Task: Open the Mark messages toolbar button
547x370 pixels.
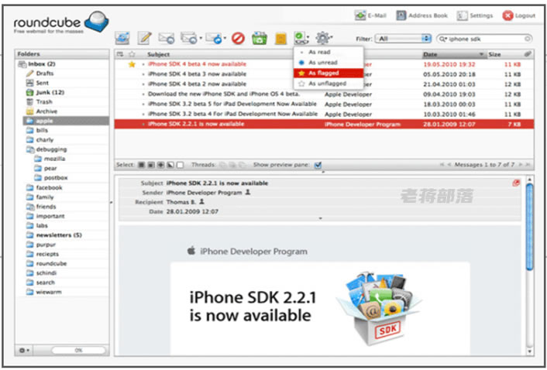Action: [301, 38]
